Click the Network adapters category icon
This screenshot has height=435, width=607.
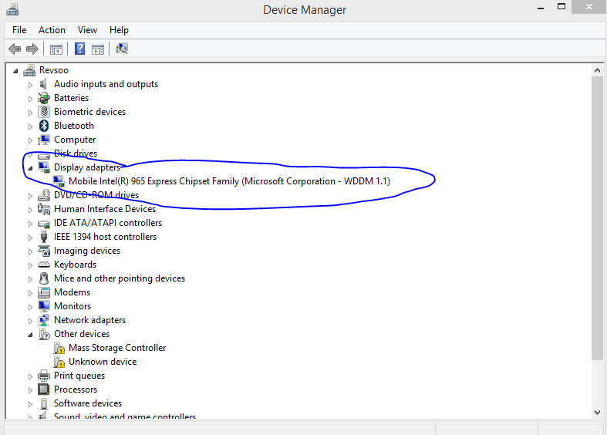44,320
